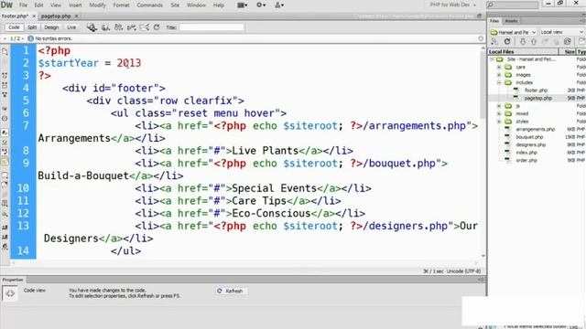This screenshot has height=329, width=586.
Task: Click the Connect to Remote Server icon
Action: tap(494, 42)
